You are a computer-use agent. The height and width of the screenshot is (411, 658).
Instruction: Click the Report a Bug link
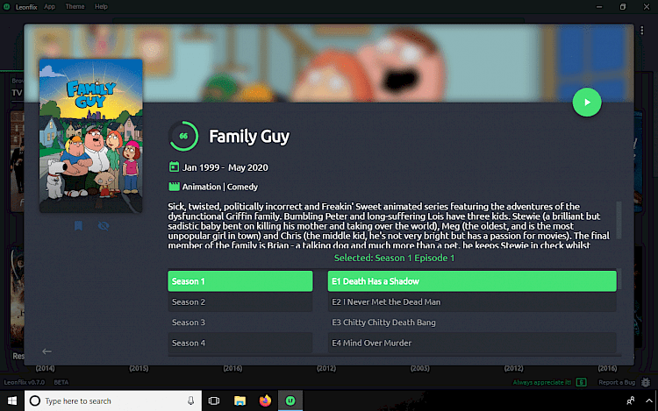[617, 382]
